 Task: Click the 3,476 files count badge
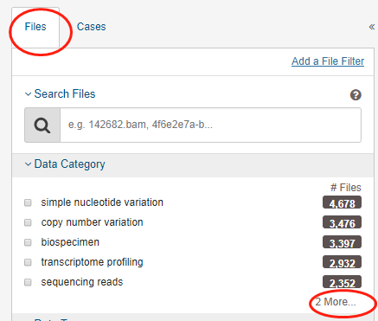(x=342, y=222)
